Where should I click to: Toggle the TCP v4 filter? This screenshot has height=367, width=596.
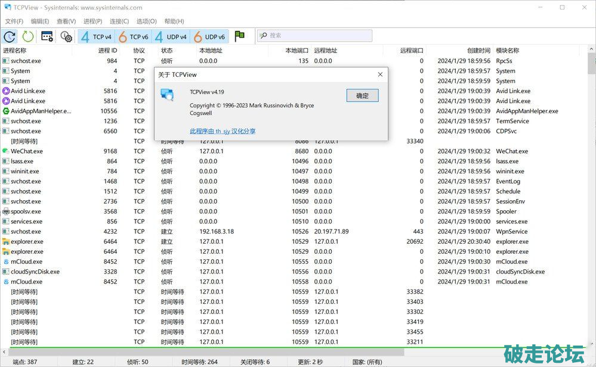point(97,36)
